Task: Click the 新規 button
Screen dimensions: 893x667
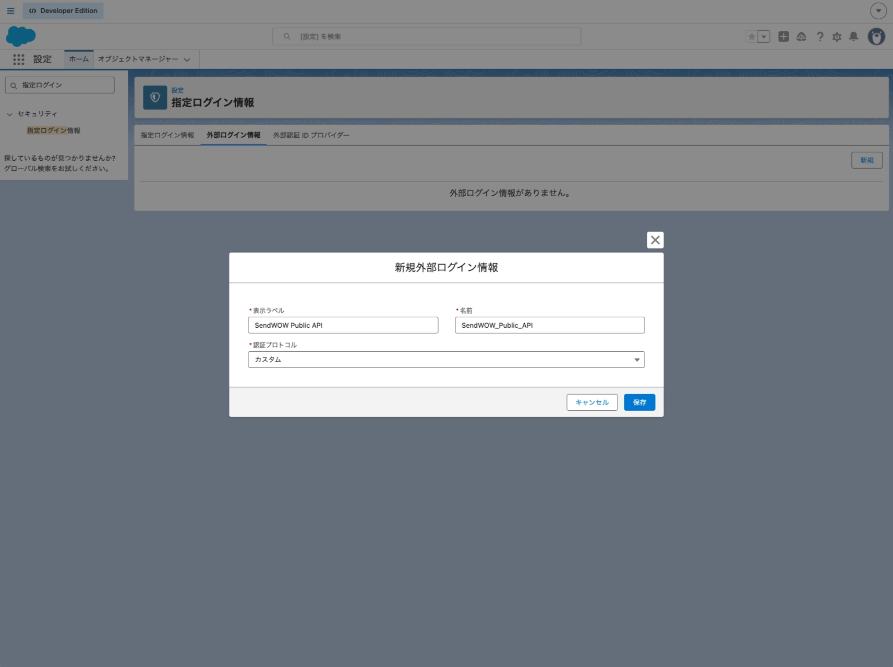Action: (x=867, y=160)
